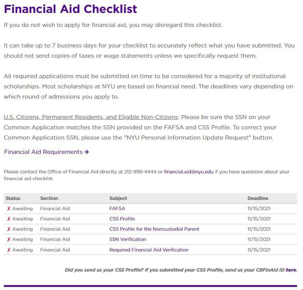Open the CSS Profile for the Noncustodial Parent link
Image resolution: width=303 pixels, height=290 pixels.
[154, 229]
